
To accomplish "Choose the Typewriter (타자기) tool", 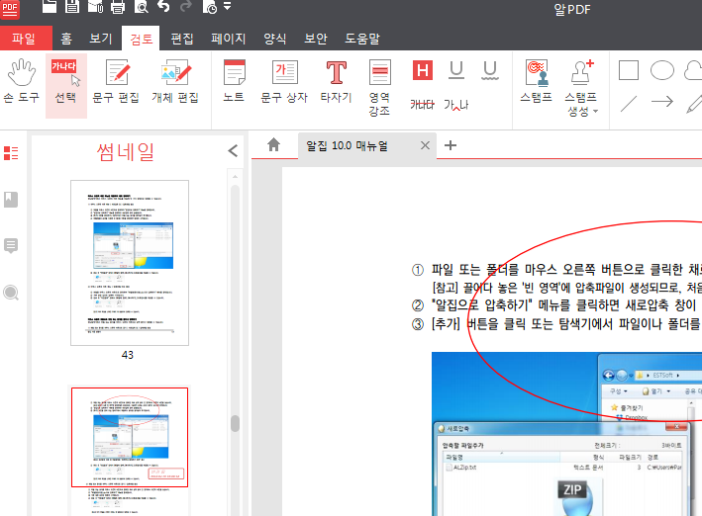I will (337, 82).
